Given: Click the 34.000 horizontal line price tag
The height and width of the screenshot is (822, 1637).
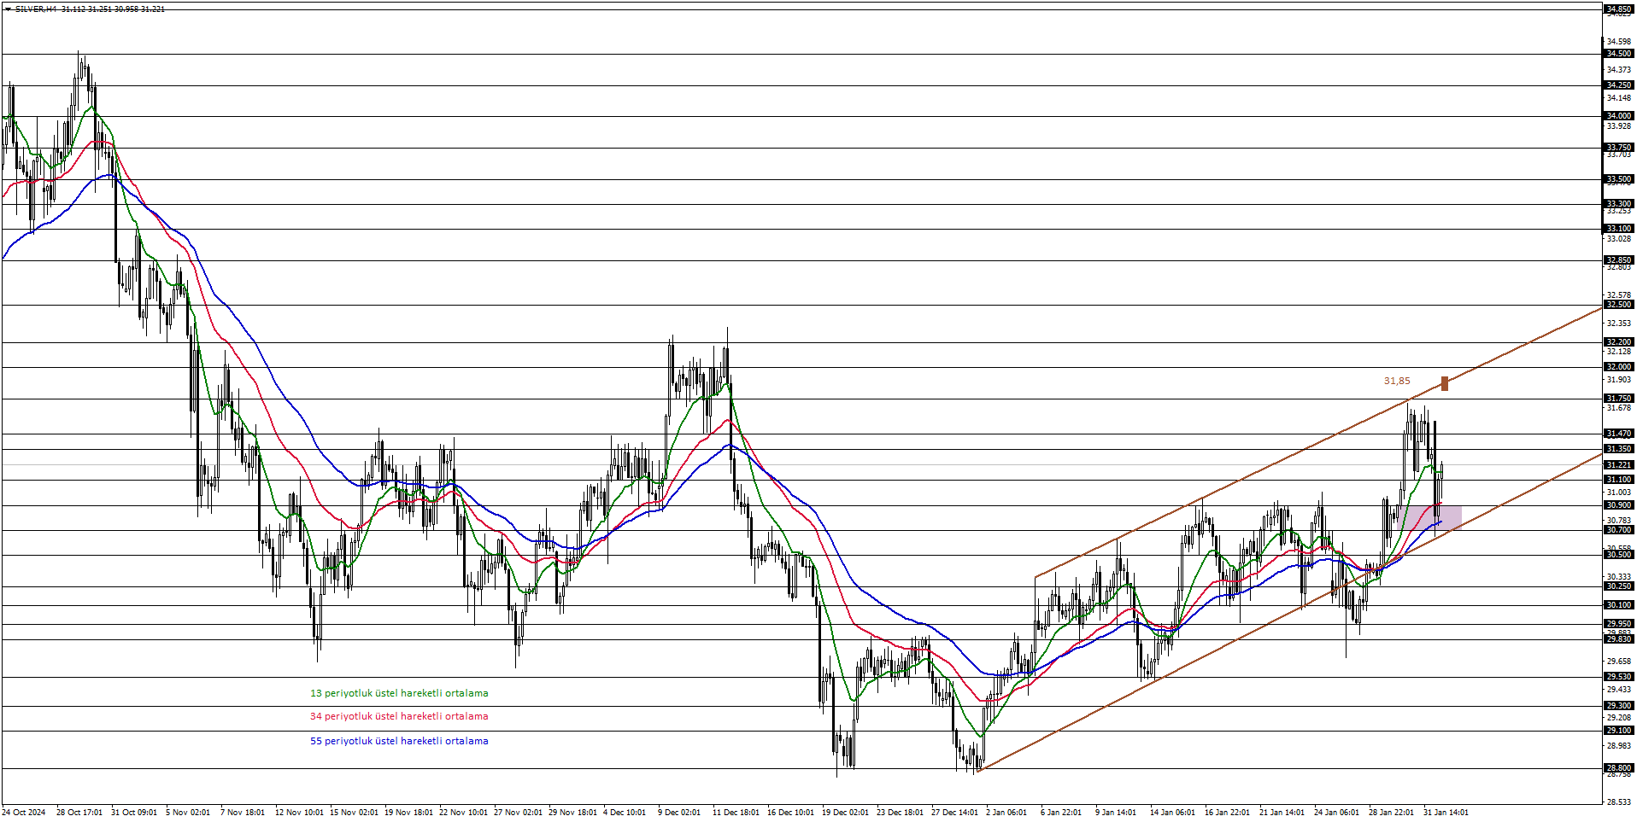Looking at the screenshot, I should [x=1619, y=116].
